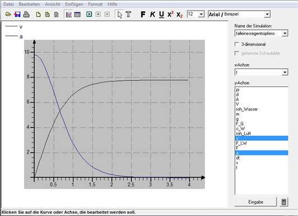298x216 pixels.
Task: Select V in the y-Achse list
Action: [x=262, y=104]
